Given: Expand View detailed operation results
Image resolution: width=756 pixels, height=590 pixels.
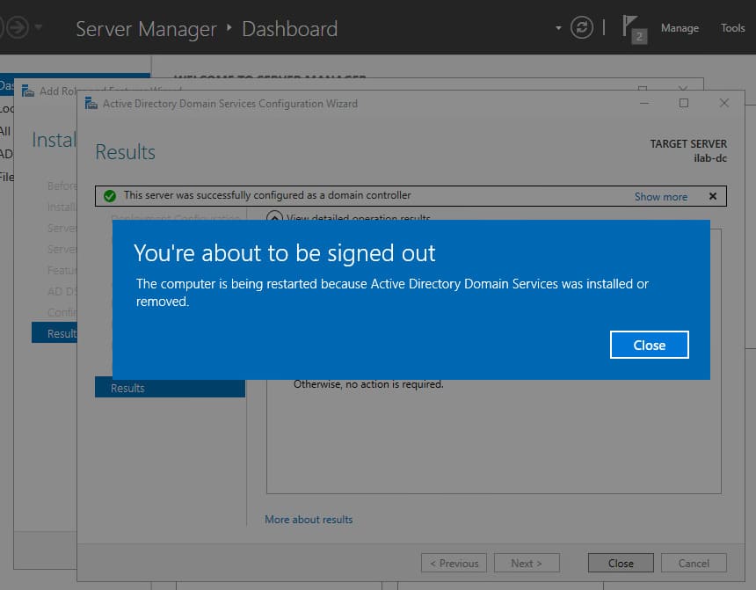Looking at the screenshot, I should [x=274, y=218].
